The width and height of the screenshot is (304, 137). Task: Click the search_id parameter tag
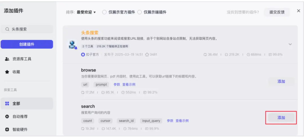tap(126, 121)
